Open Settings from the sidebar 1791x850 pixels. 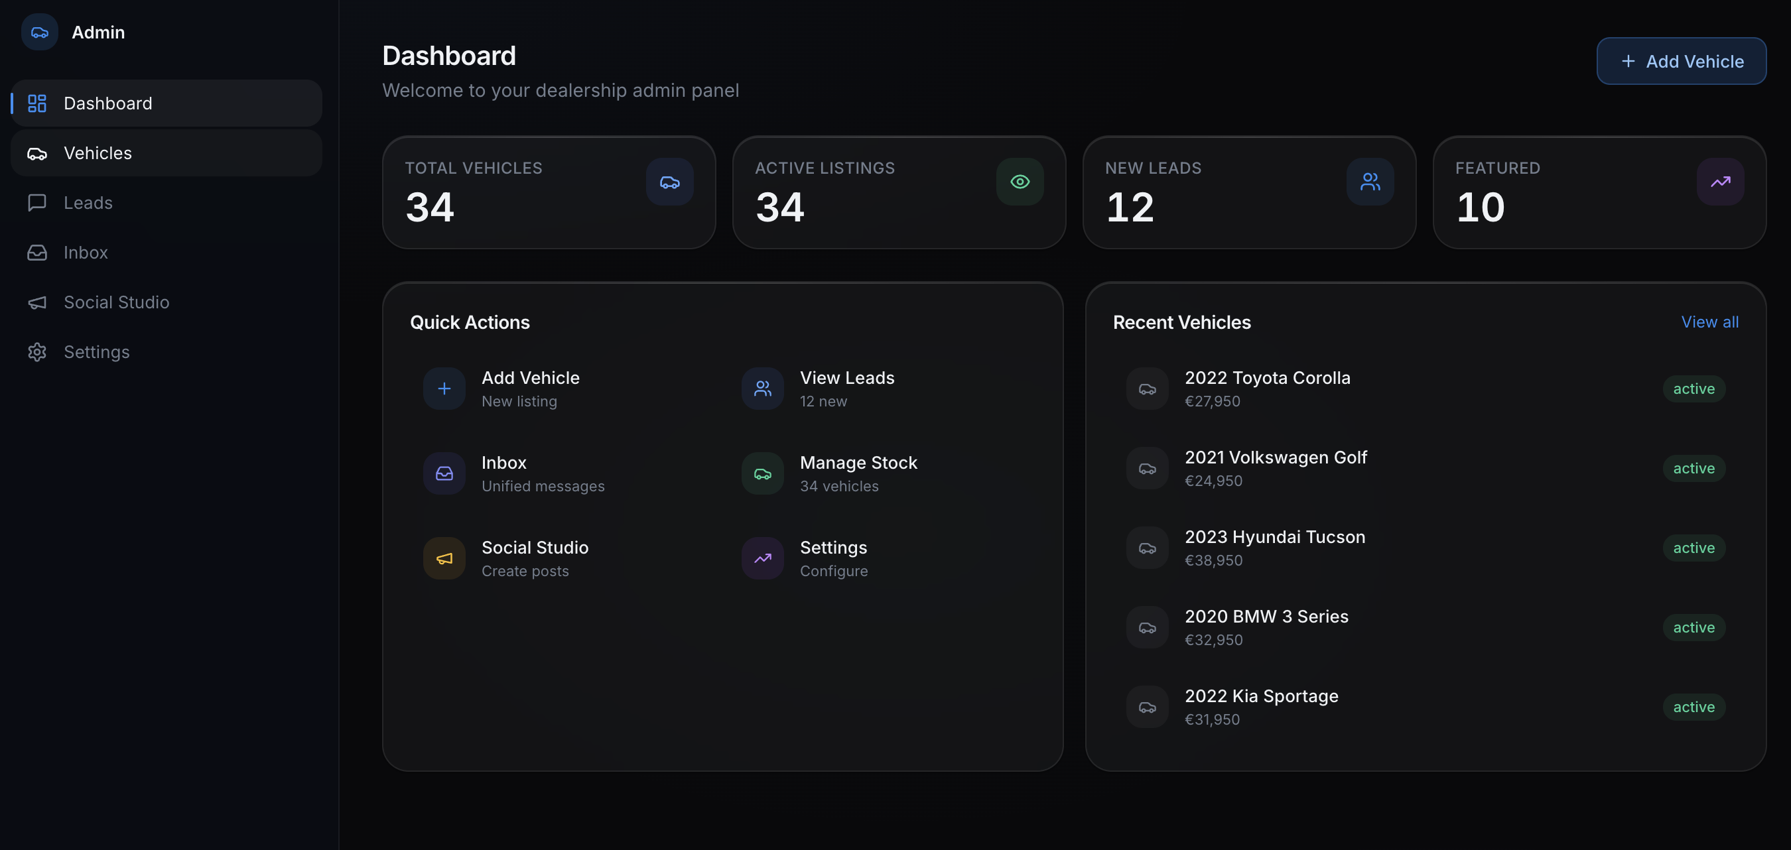point(166,352)
